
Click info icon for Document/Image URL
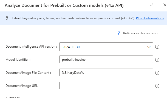coord(157,86)
